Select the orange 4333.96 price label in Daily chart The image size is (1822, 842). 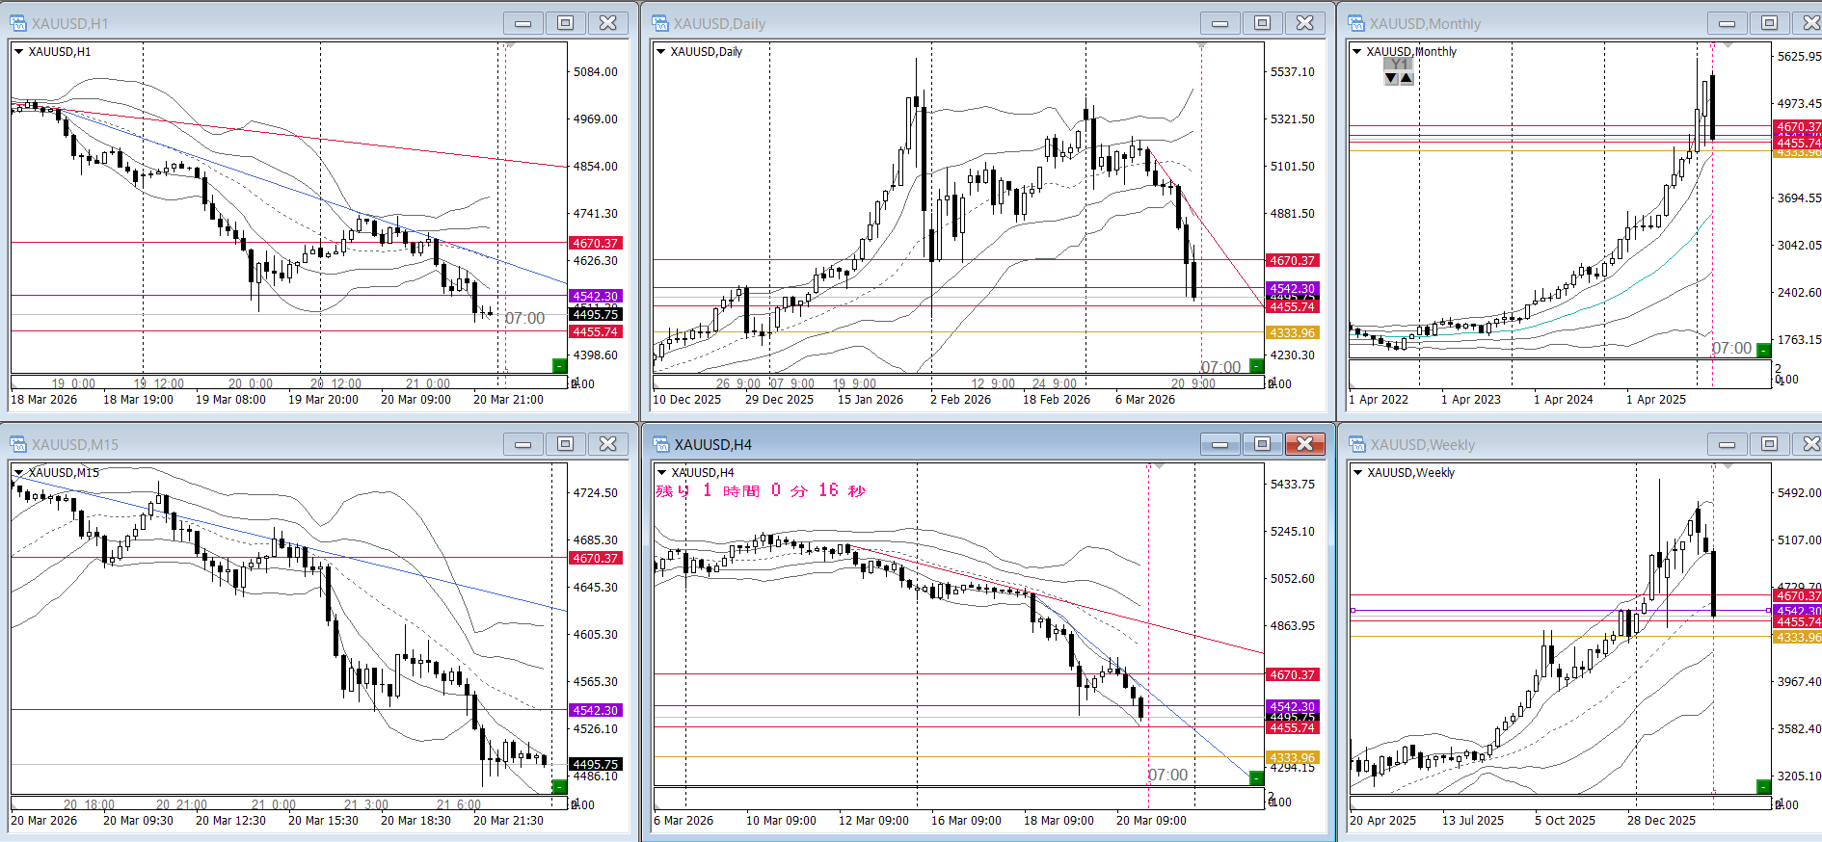pyautogui.click(x=1292, y=332)
